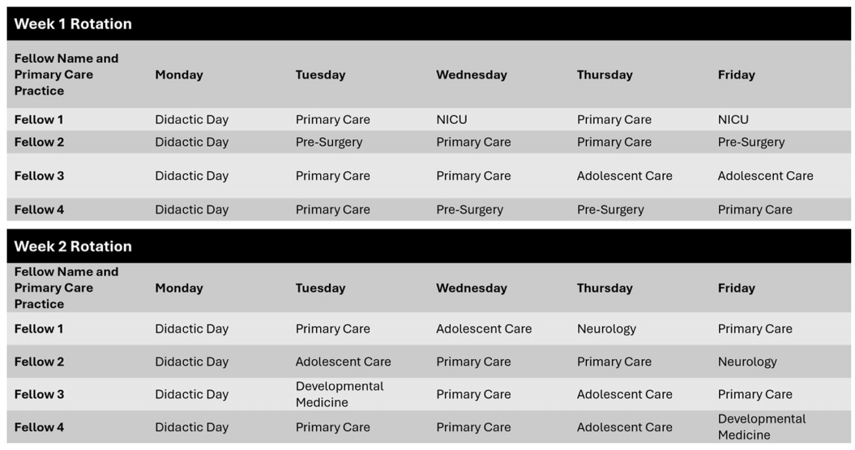Click Fellow 1's Wednesday NICU cell, Week 1

pos(452,120)
